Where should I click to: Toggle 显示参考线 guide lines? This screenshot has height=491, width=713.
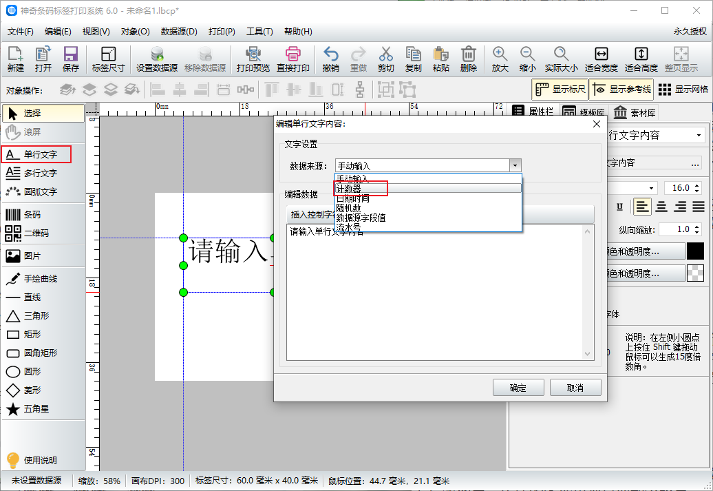(x=621, y=89)
